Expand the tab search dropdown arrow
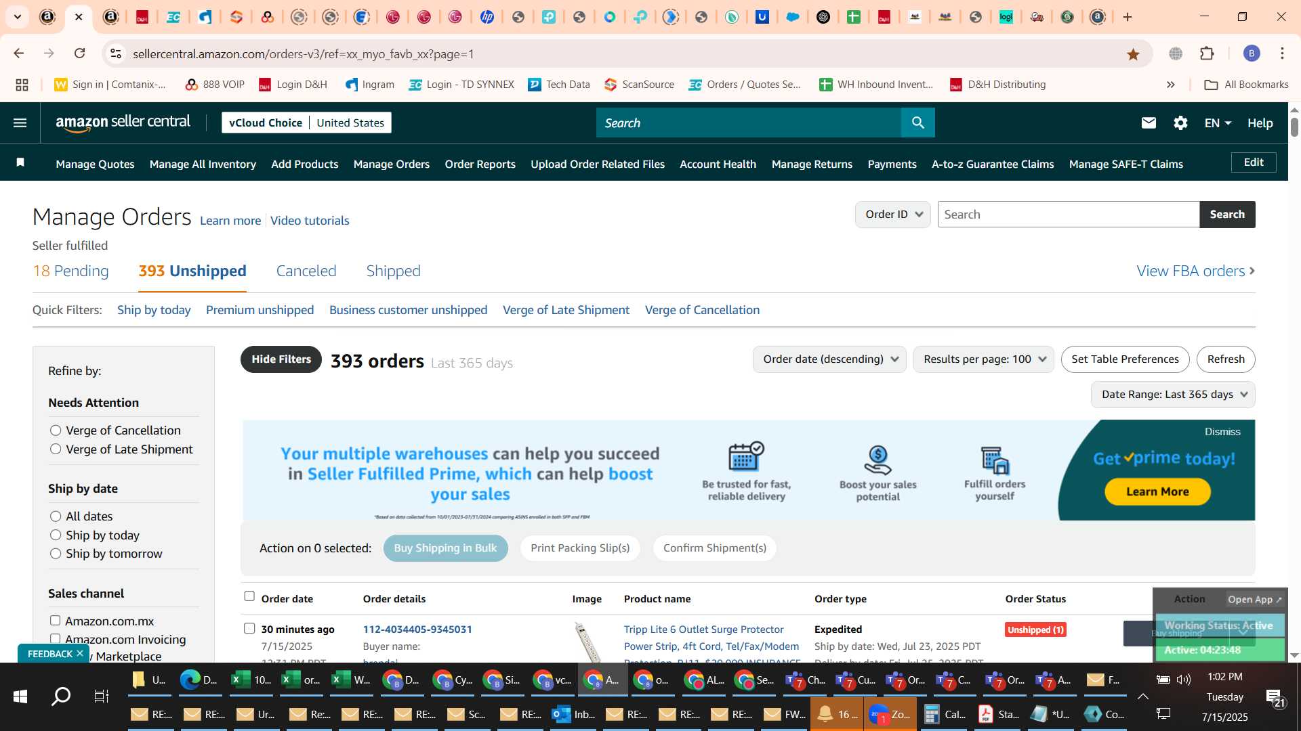1301x731 pixels. click(18, 17)
